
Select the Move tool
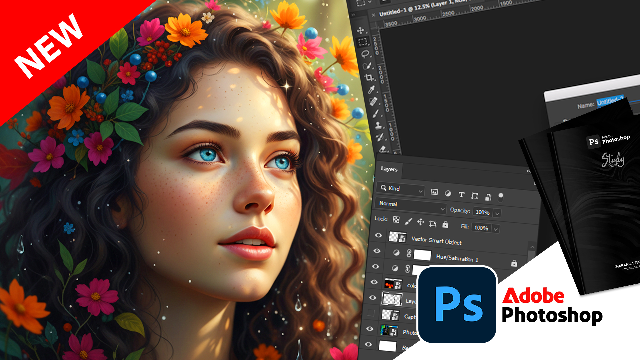coord(360,30)
